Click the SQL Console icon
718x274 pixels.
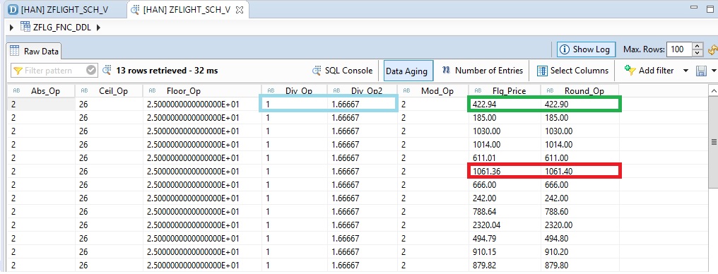317,71
